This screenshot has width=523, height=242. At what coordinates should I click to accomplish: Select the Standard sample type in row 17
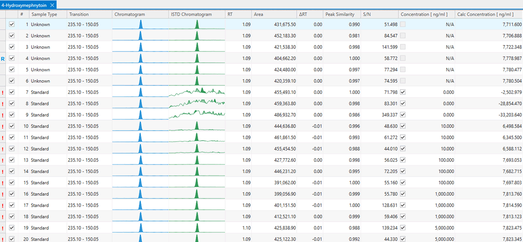pos(40,206)
